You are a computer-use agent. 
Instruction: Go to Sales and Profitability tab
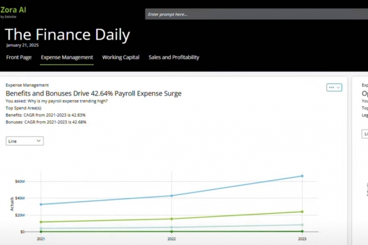pos(174,57)
